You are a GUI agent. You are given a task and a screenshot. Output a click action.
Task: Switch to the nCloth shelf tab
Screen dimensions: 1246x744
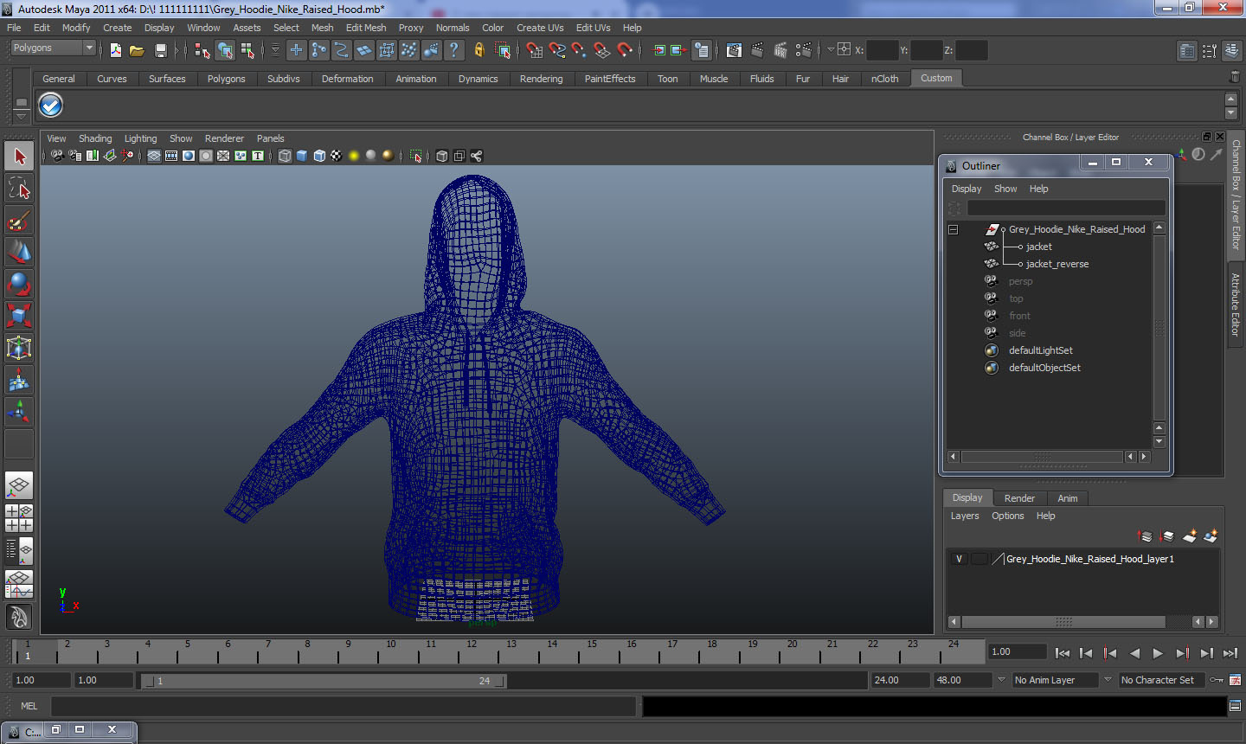(x=884, y=79)
